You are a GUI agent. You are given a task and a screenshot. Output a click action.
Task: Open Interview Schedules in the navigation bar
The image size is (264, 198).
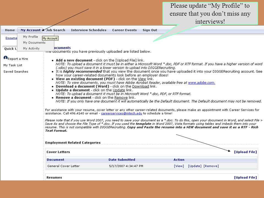[89, 30]
